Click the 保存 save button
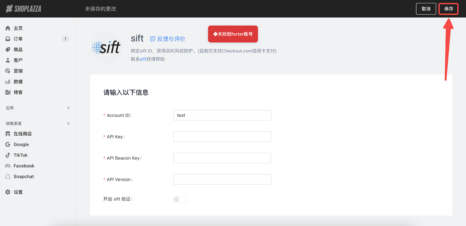Image resolution: width=466 pixels, height=226 pixels. tap(449, 9)
